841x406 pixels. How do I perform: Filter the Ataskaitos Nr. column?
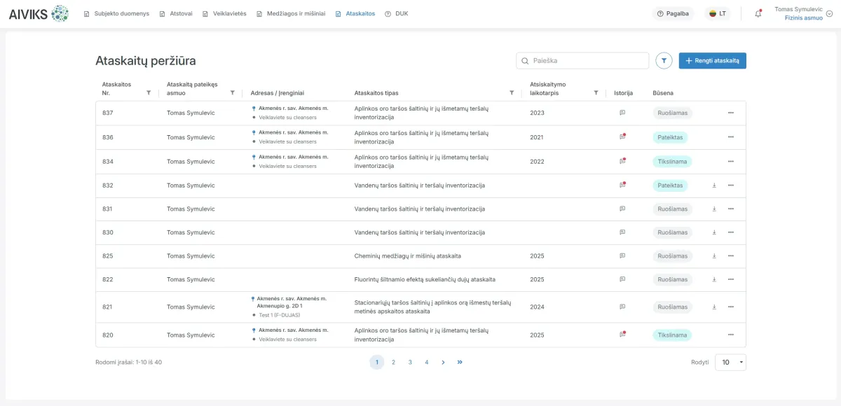pyautogui.click(x=149, y=92)
